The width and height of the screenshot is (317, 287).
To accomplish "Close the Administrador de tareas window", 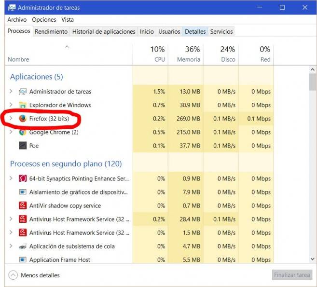I will point(305,7).
